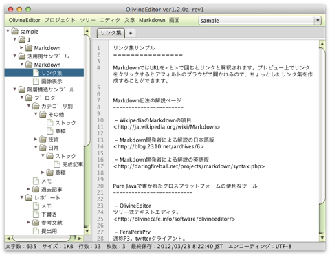Open the エディタ menu
Viewport: 330px width, 255px height.
tap(110, 20)
